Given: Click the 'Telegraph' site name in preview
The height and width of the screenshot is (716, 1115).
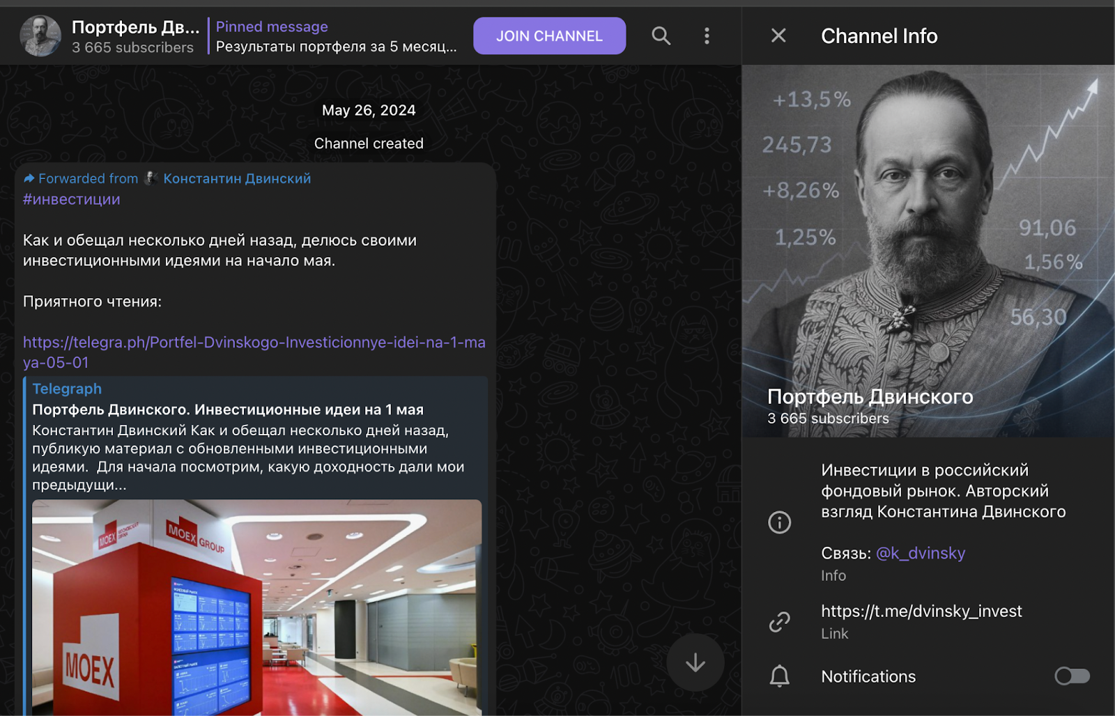Looking at the screenshot, I should pyautogui.click(x=67, y=389).
